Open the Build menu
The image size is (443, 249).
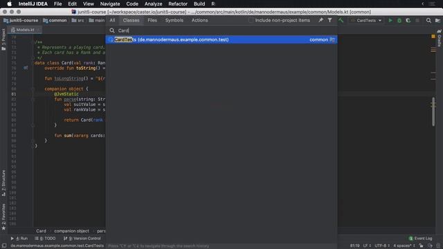tap(199, 3)
